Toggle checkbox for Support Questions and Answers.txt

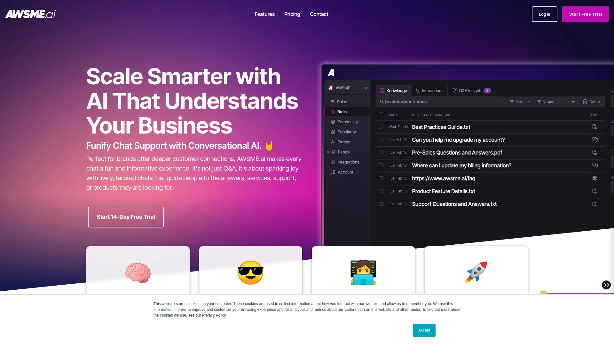[381, 204]
